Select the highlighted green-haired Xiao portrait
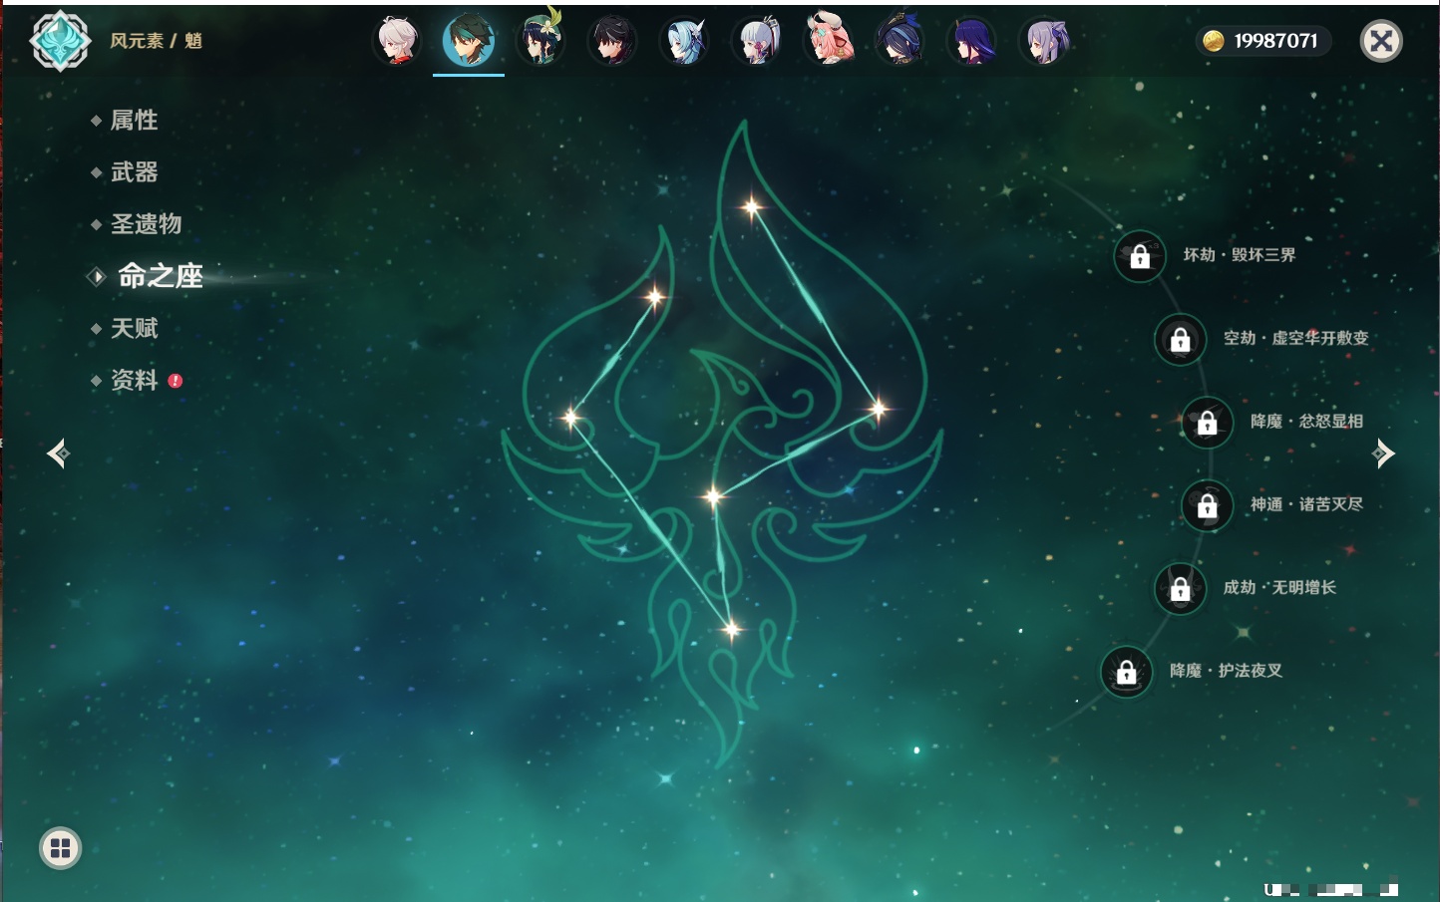 coord(469,41)
